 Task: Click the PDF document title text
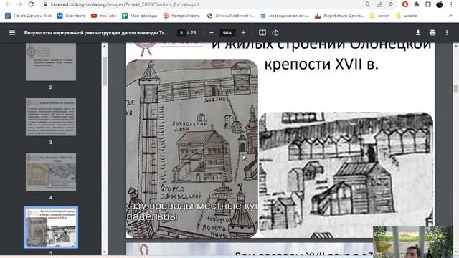pyautogui.click(x=96, y=33)
